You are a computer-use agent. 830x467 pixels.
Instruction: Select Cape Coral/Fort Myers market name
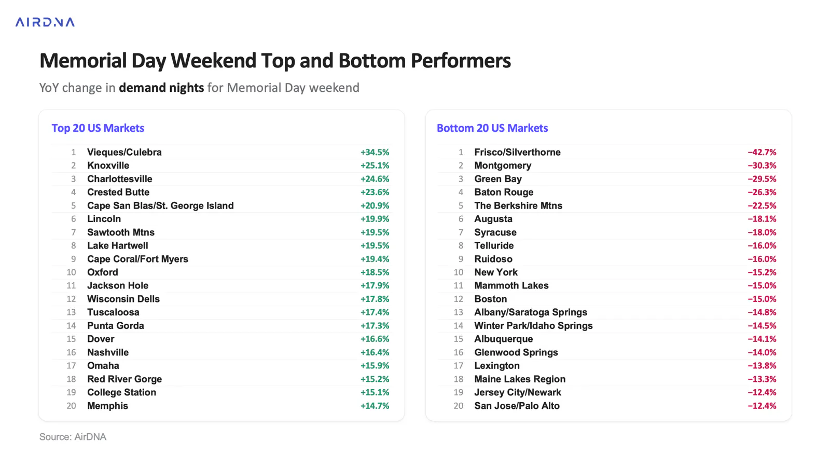[138, 259]
